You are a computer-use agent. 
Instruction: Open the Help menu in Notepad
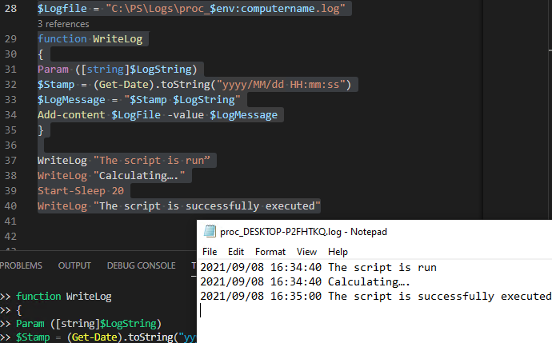(x=338, y=251)
